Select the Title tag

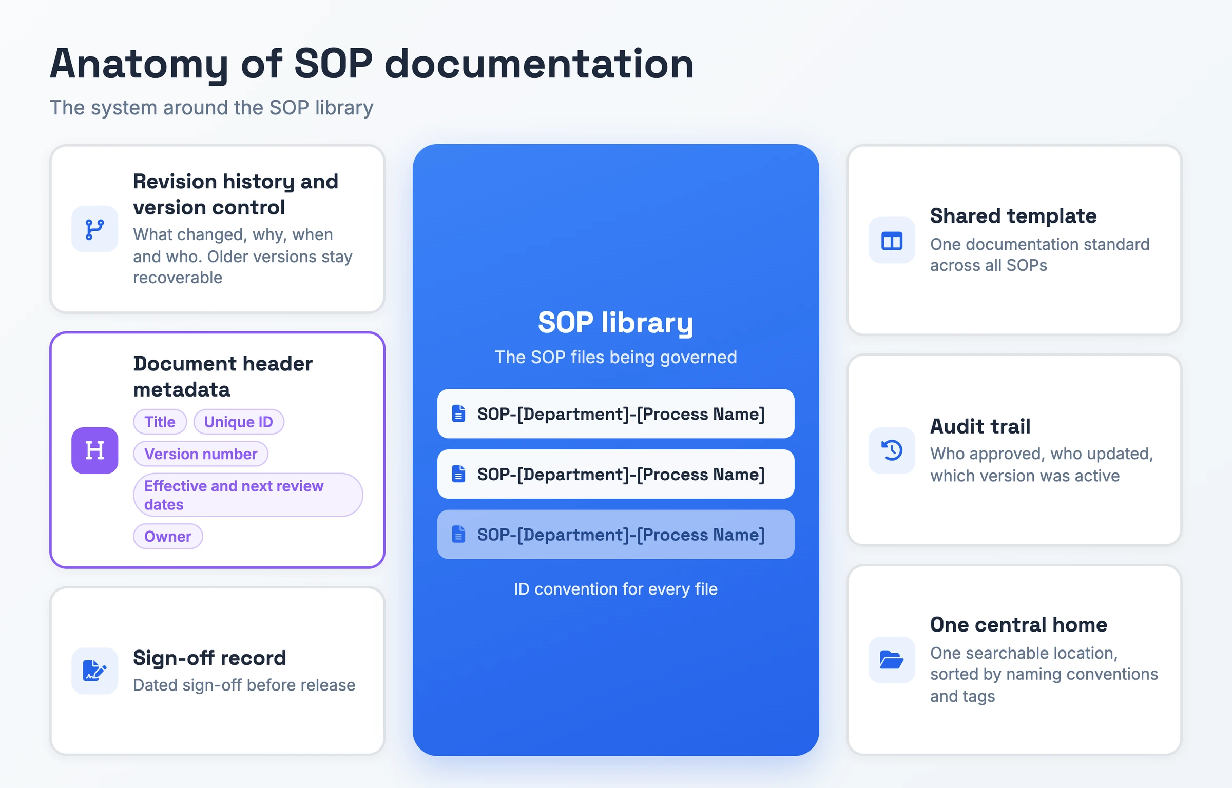click(160, 422)
